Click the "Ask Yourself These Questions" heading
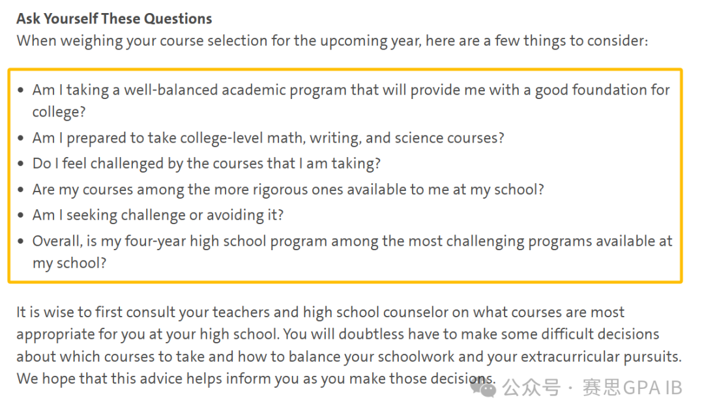This screenshot has height=415, width=704. [x=114, y=18]
